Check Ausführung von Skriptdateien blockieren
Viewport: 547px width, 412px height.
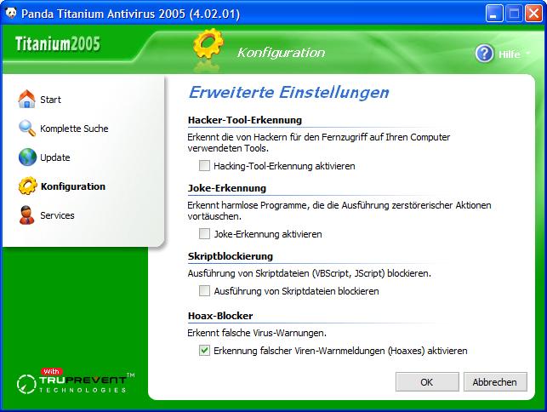tap(204, 291)
